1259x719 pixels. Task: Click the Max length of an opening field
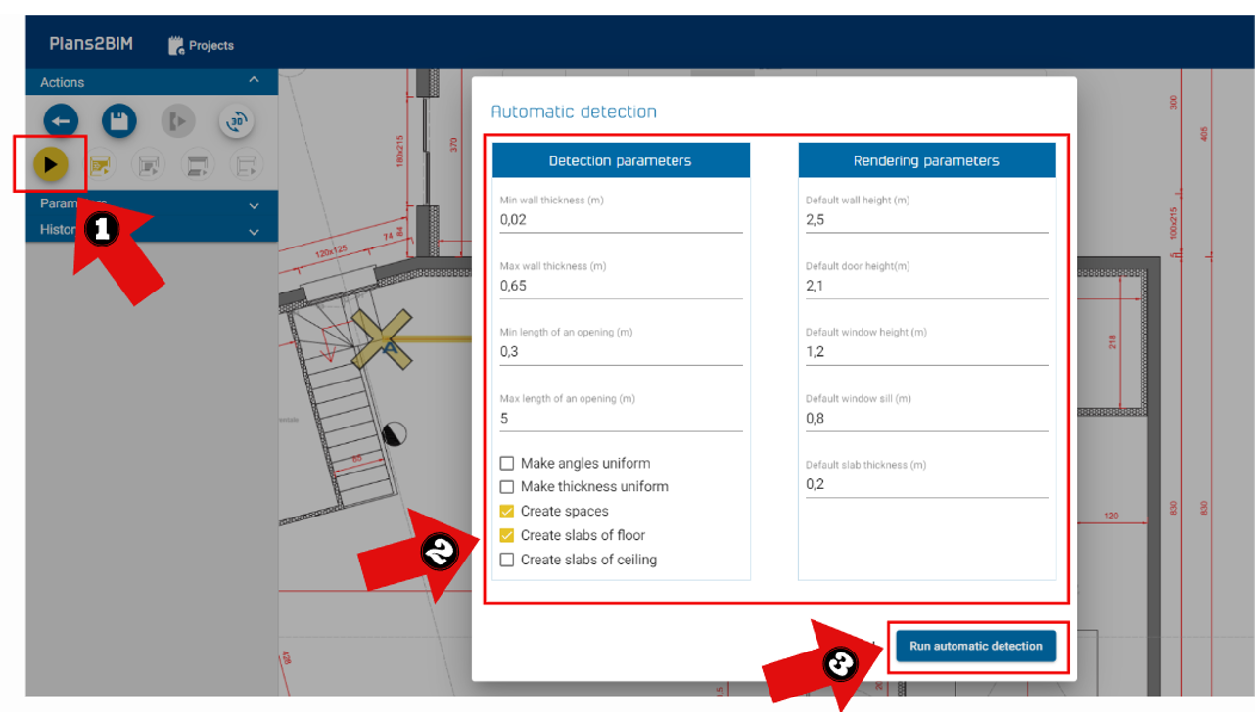pos(621,419)
